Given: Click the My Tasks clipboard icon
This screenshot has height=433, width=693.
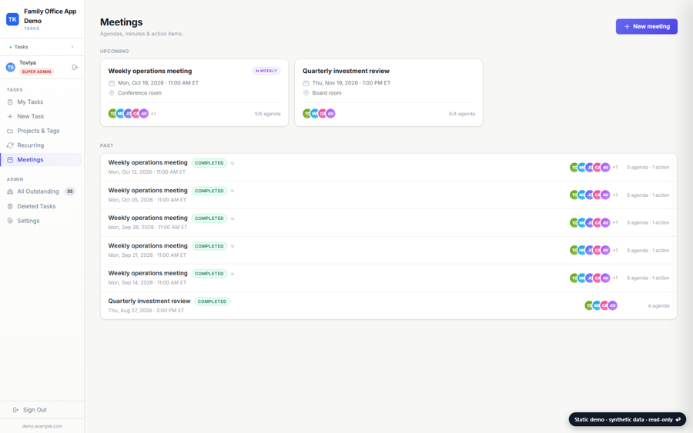Looking at the screenshot, I should click(10, 102).
